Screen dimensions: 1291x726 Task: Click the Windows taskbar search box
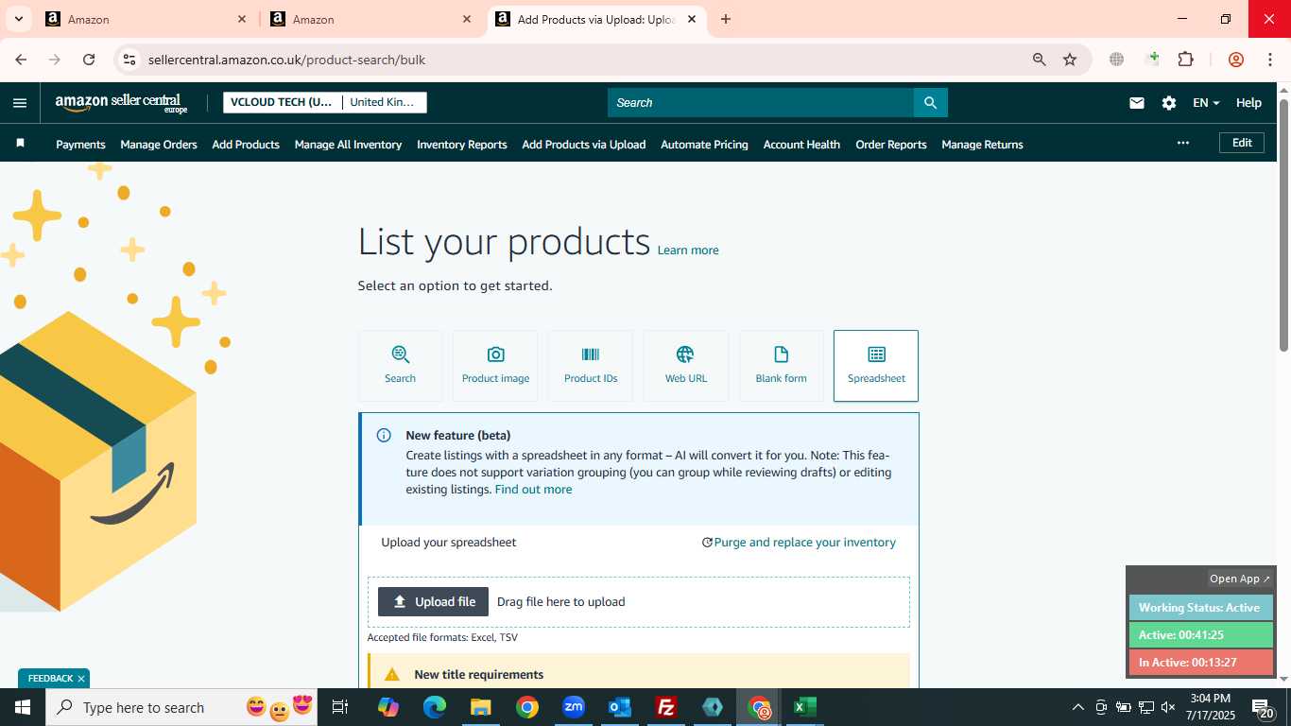click(x=181, y=707)
